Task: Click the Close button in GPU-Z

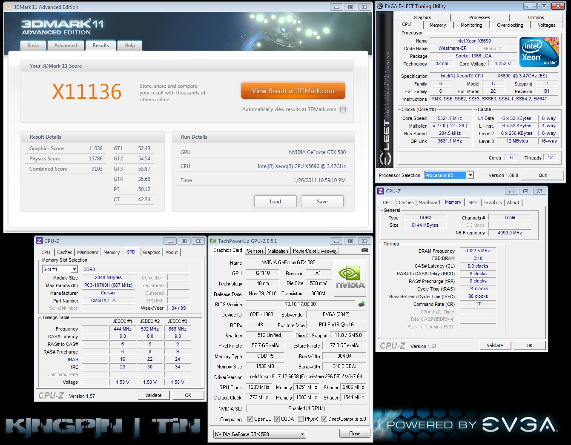Action: pos(355,434)
